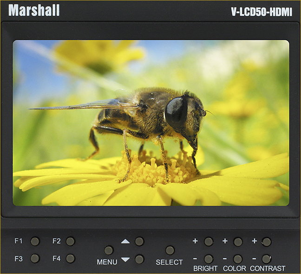This screenshot has width=301, height=274.
Task: Click the down triangle icon near MENU
Action: (x=125, y=260)
